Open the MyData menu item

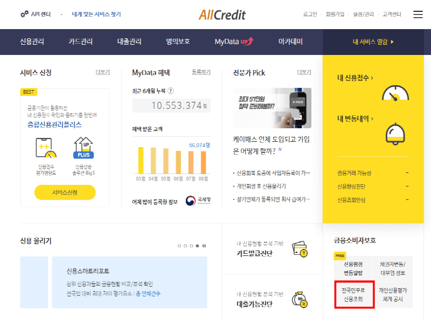(x=233, y=41)
